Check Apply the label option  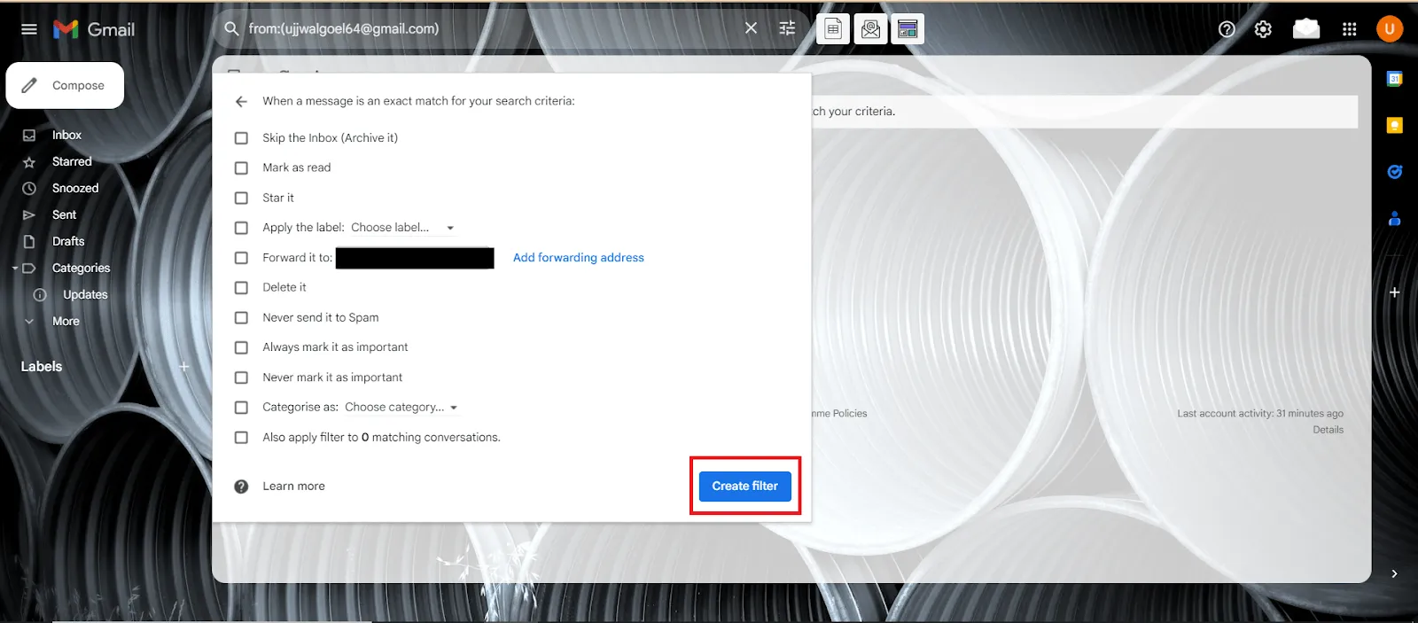coord(241,228)
